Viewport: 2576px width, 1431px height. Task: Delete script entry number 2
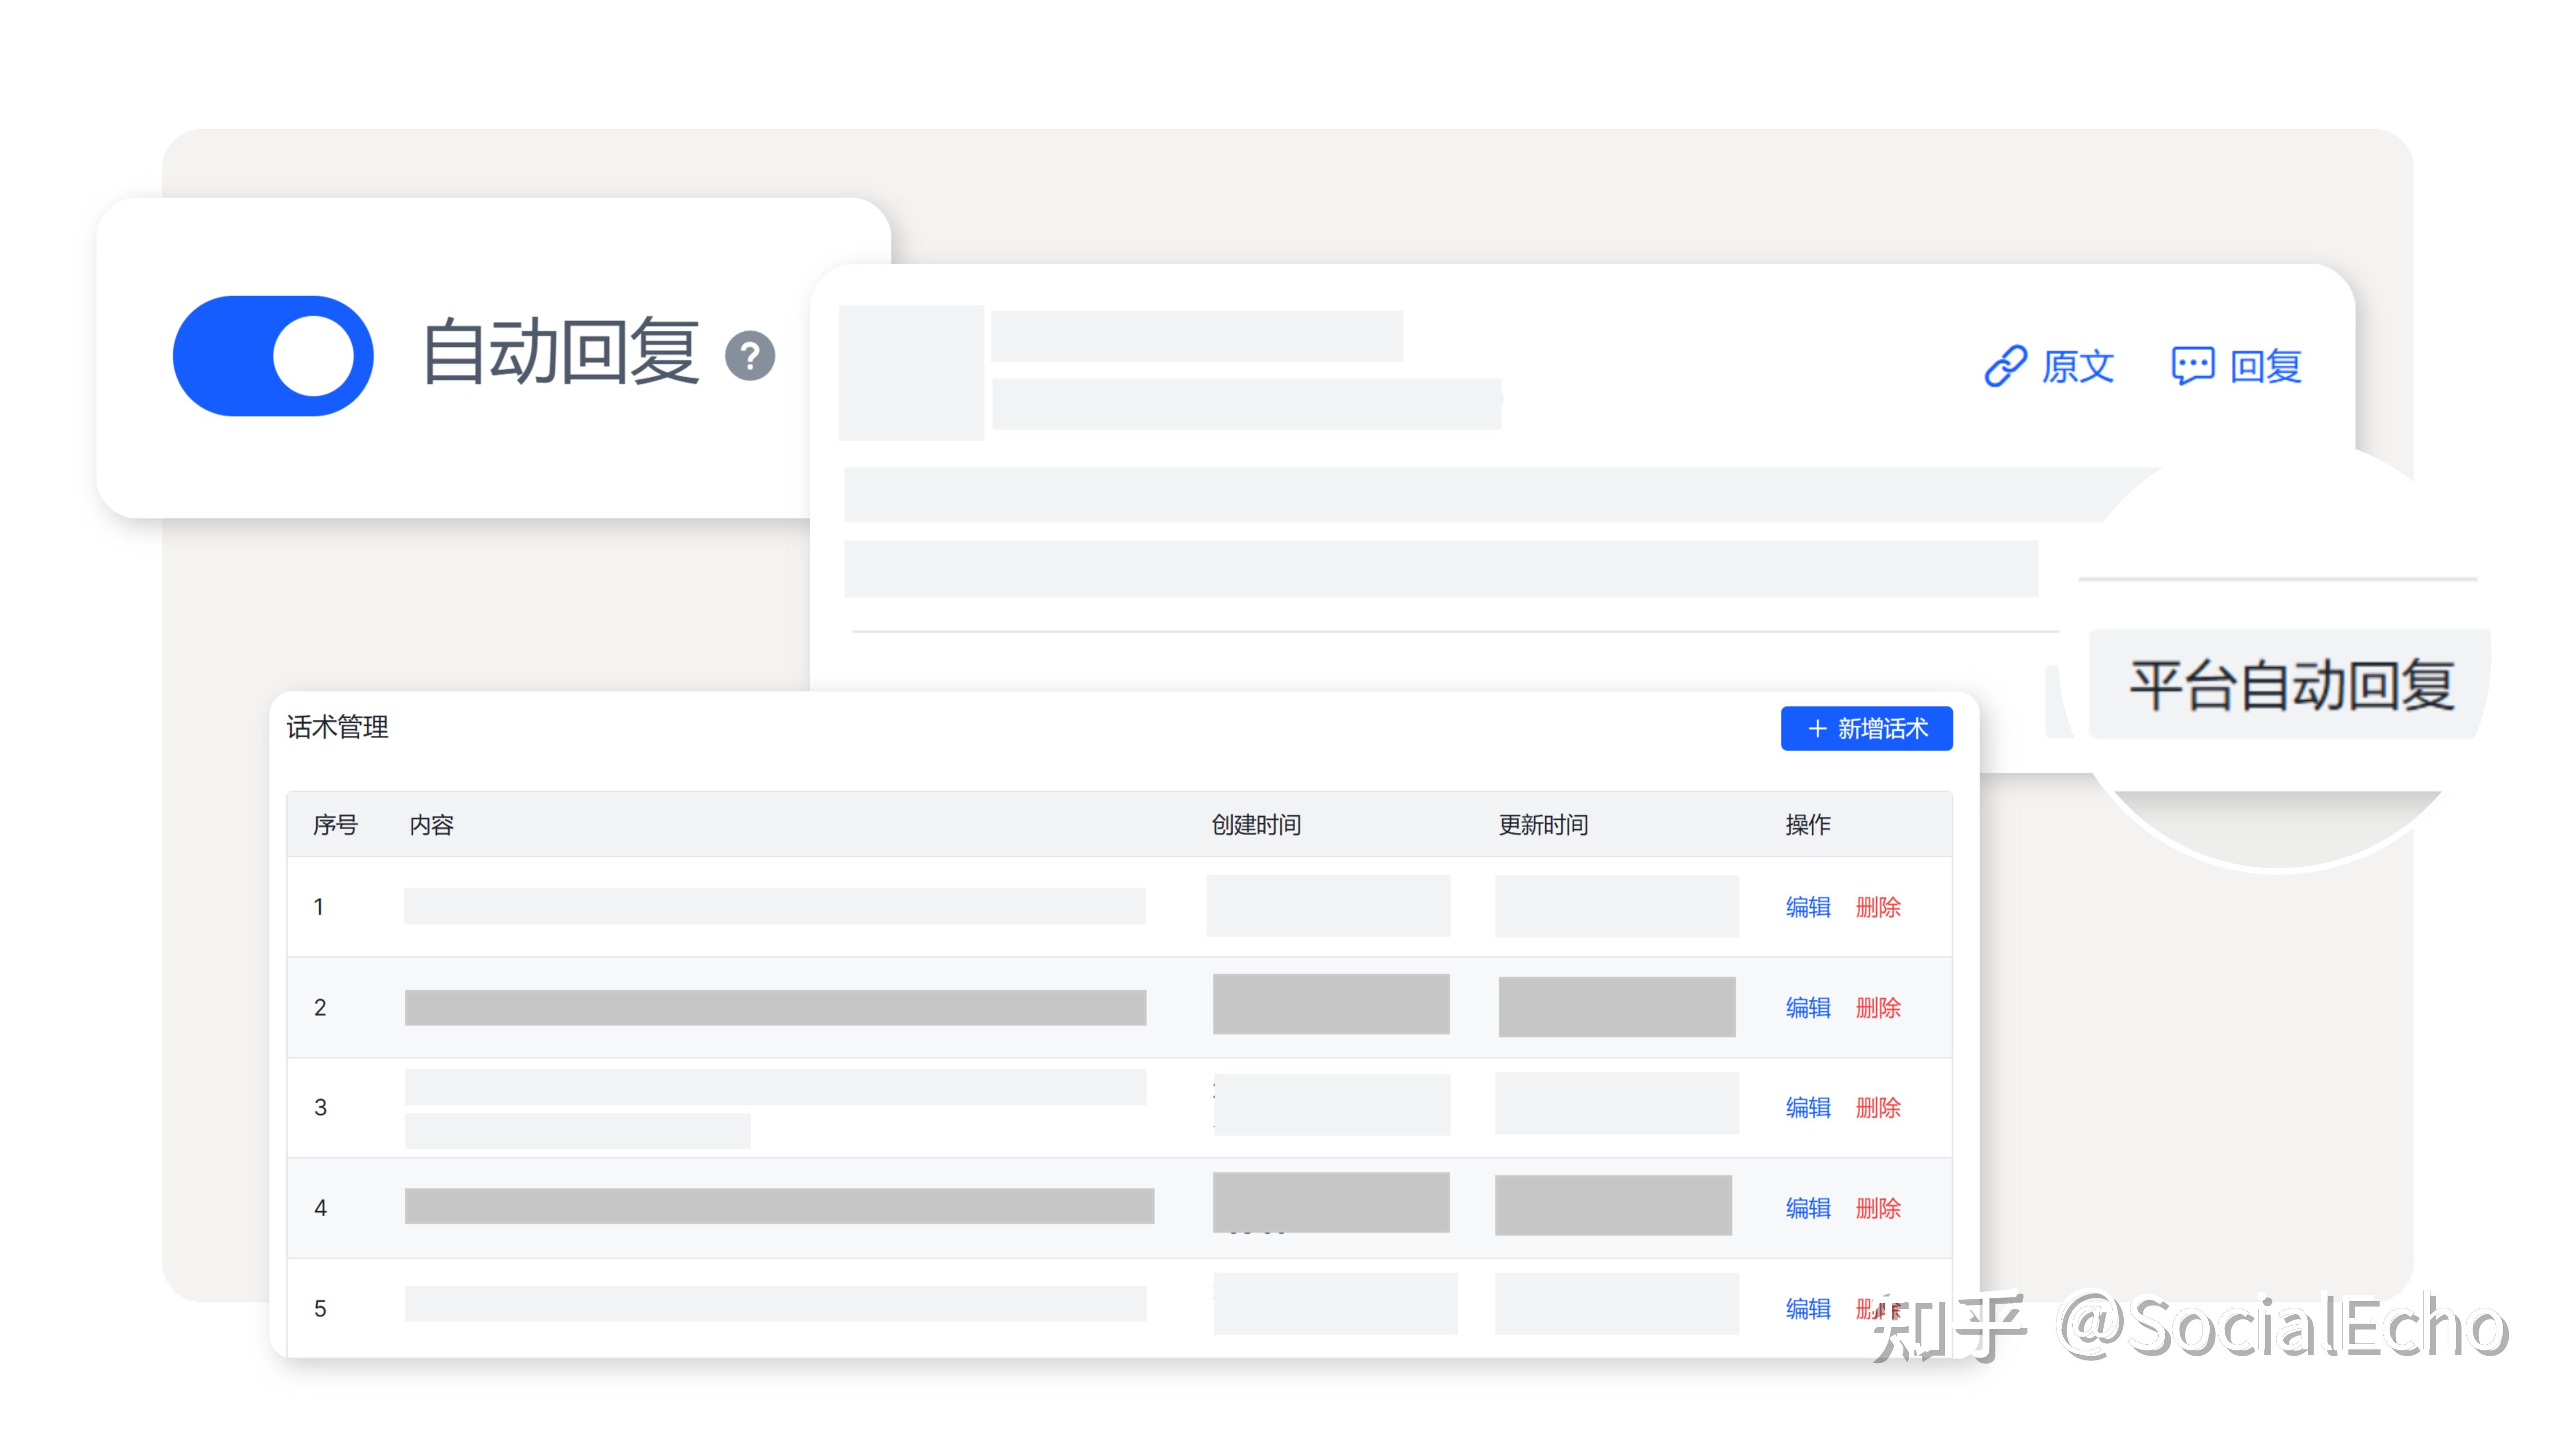point(1879,1008)
